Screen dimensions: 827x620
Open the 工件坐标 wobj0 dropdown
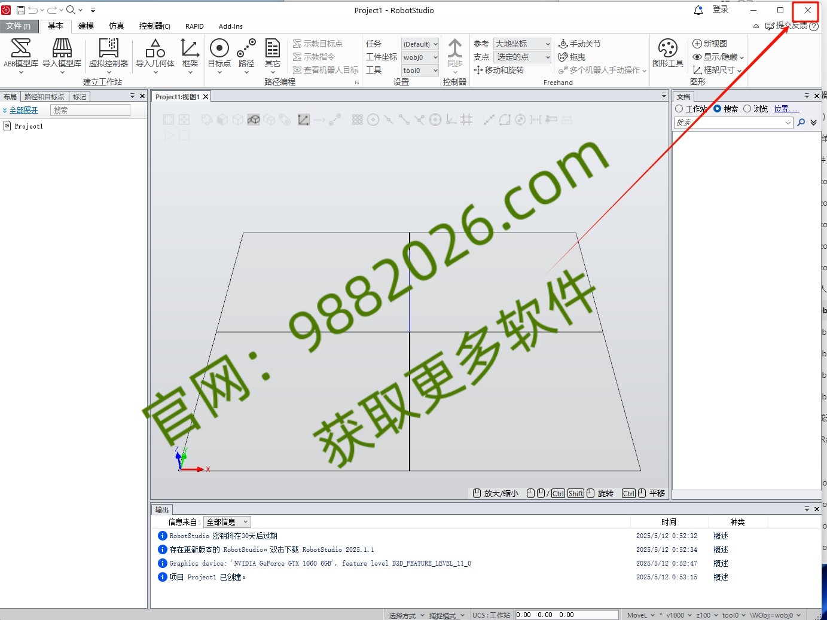(420, 57)
